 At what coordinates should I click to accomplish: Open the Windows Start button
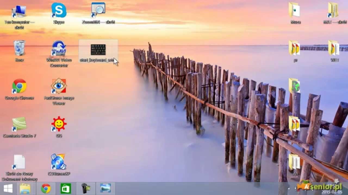(8, 188)
